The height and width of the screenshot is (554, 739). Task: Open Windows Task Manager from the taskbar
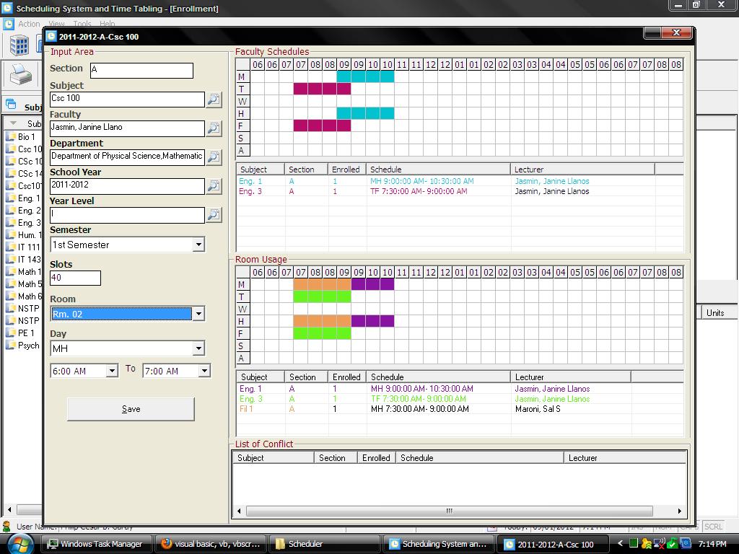(x=97, y=544)
